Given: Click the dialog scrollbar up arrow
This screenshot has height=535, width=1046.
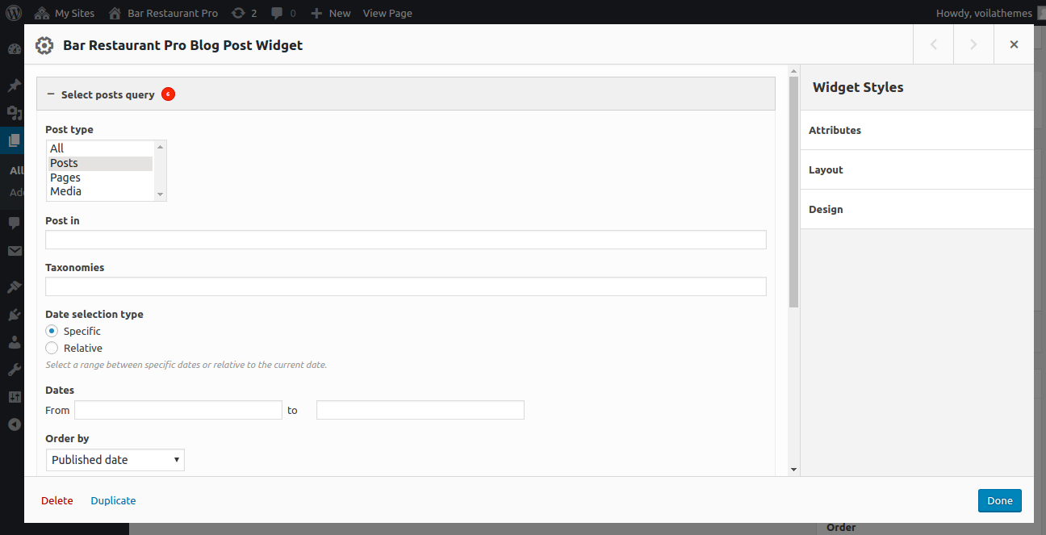Looking at the screenshot, I should tap(794, 71).
